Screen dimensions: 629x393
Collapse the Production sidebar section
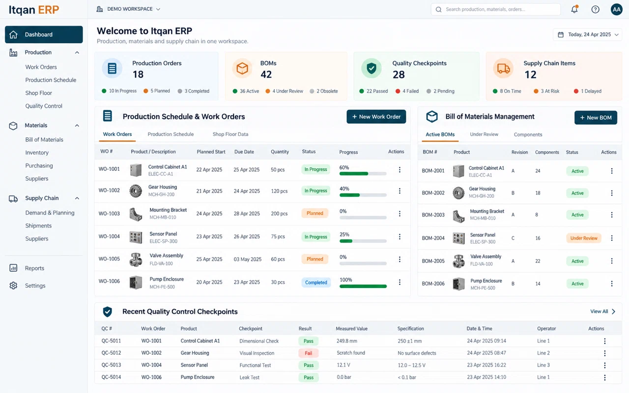pos(77,52)
